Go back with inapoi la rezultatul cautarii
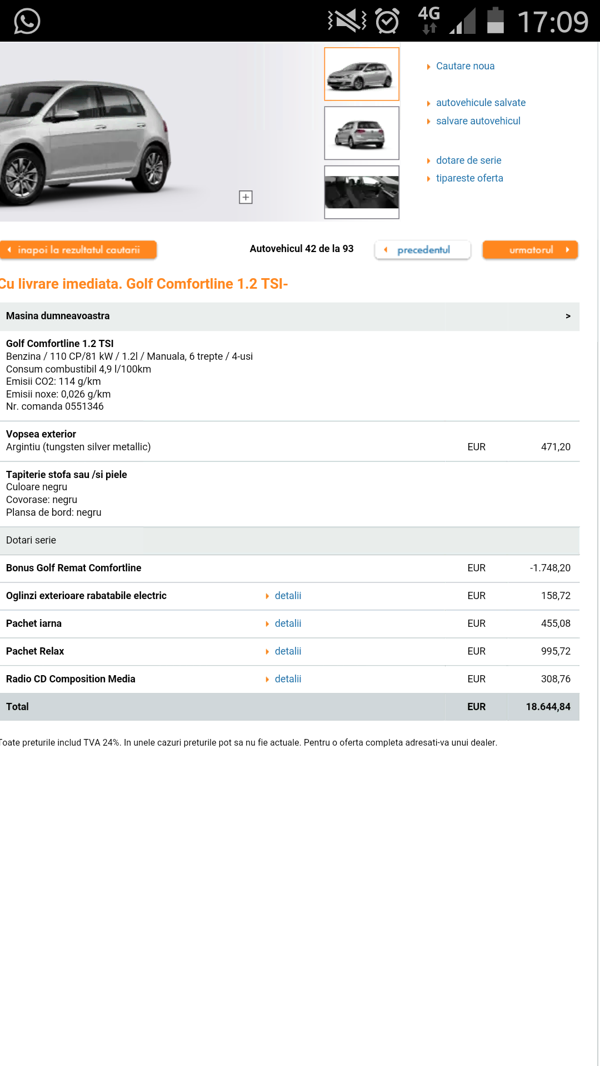The image size is (600, 1066). (78, 250)
